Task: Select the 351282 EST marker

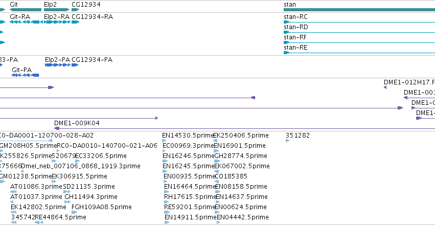Action: click(x=287, y=141)
